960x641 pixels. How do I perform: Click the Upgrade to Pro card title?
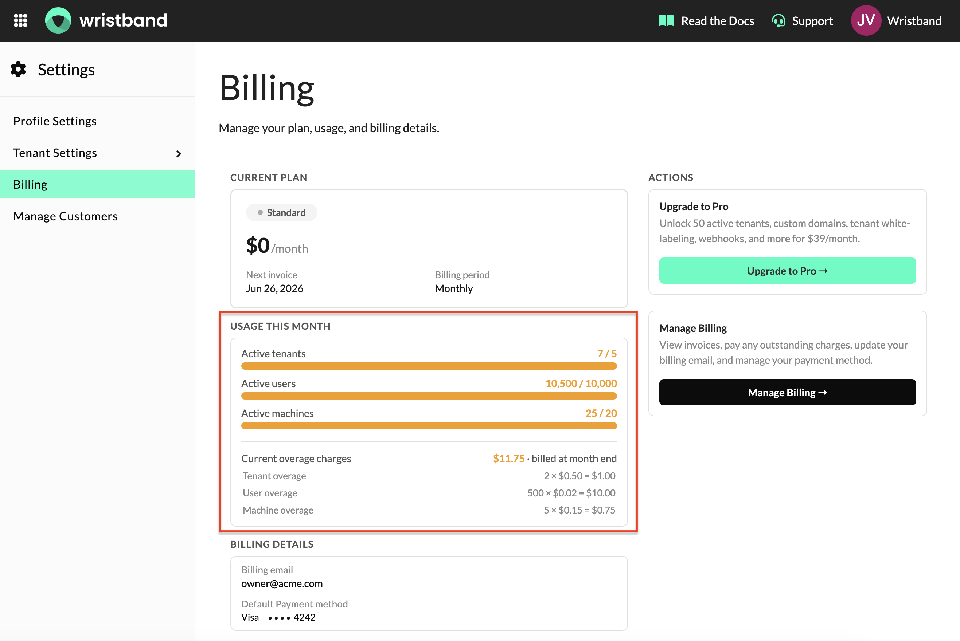click(693, 207)
